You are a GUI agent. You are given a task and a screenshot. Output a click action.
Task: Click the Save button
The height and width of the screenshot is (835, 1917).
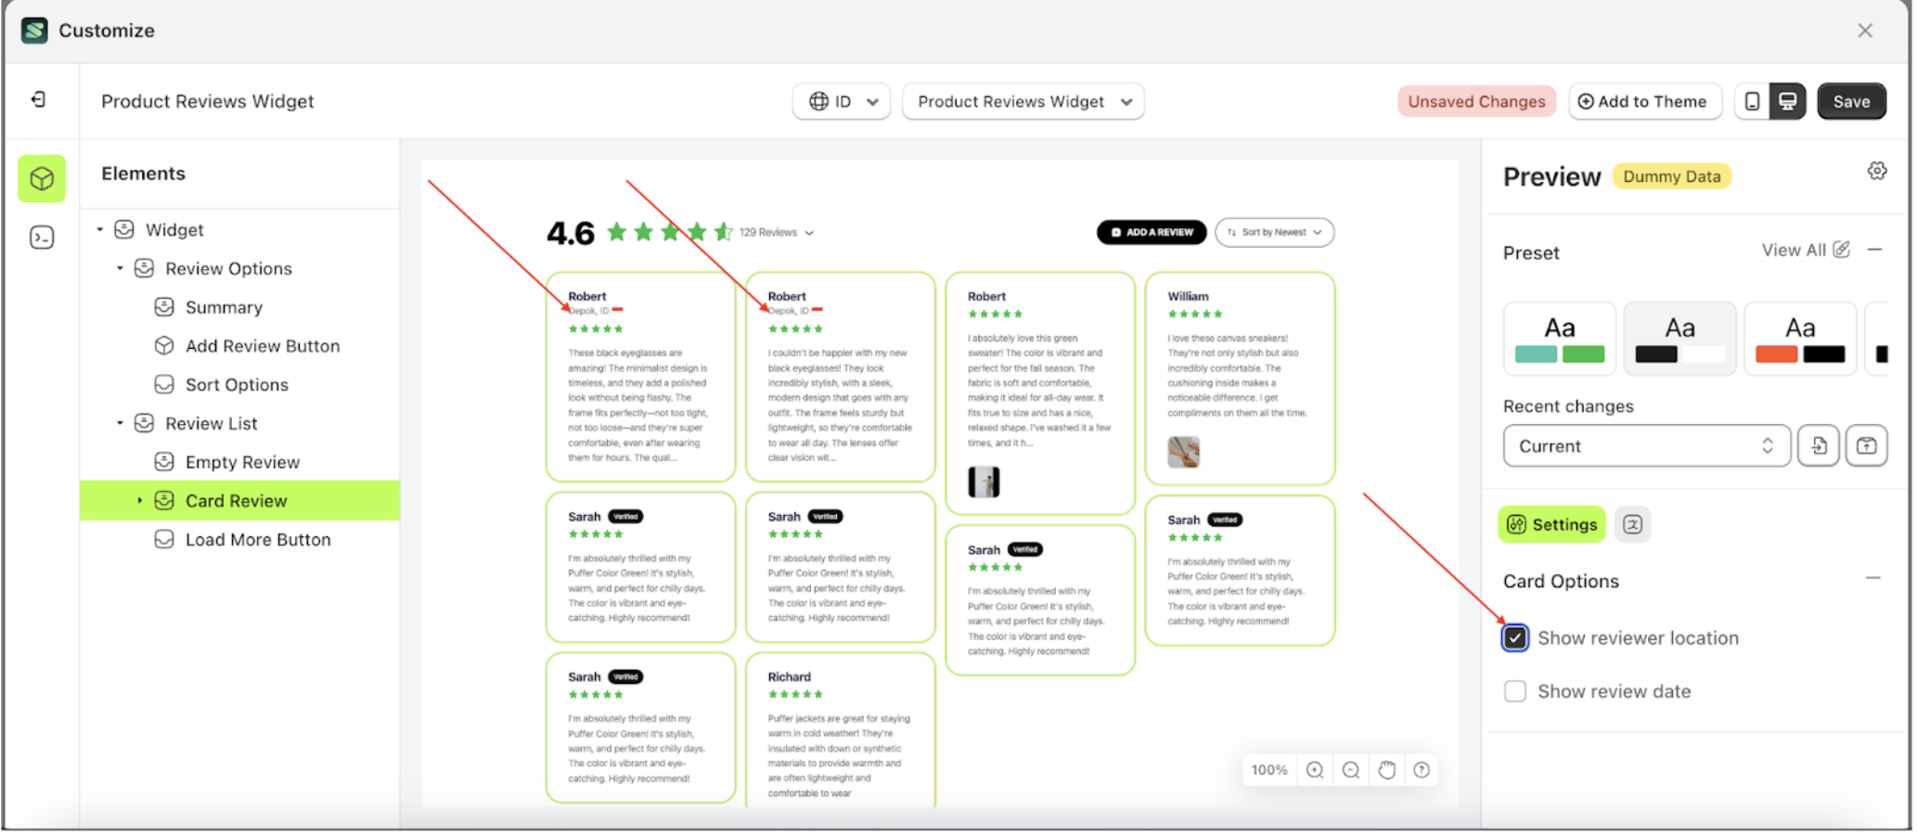click(1851, 101)
